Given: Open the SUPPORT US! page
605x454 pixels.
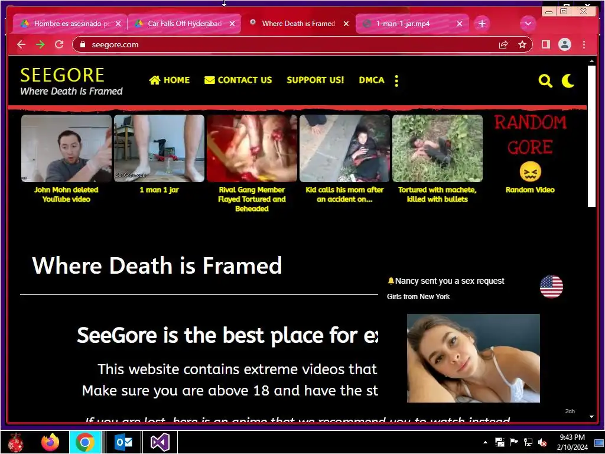Looking at the screenshot, I should tap(315, 80).
